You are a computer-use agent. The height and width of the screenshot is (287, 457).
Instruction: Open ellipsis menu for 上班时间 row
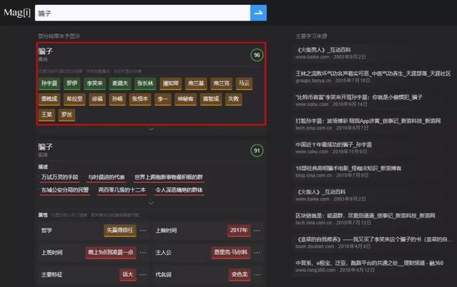[143, 252]
